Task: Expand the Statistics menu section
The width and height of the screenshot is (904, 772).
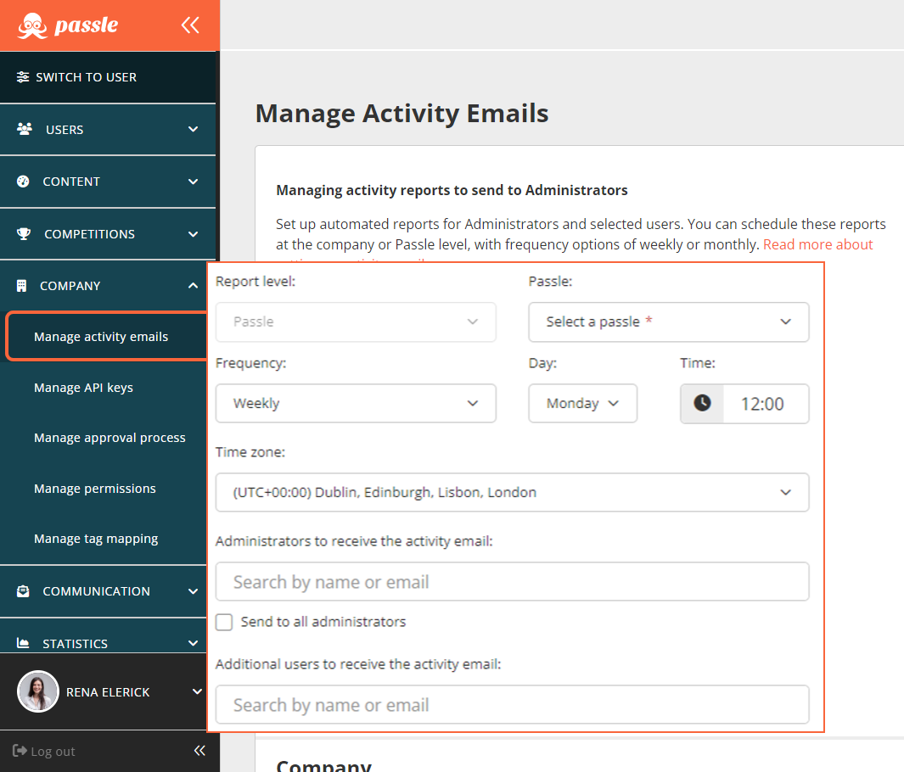Action: coord(194,643)
